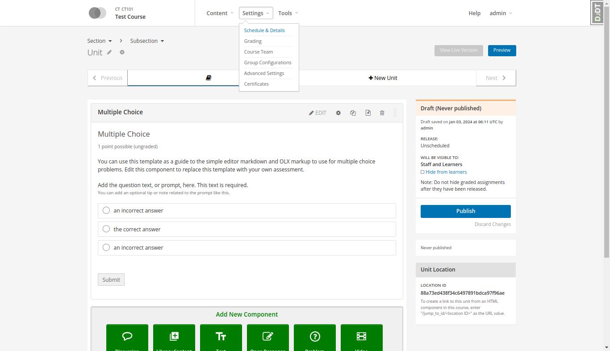Screen dimensions: 610x351
Task: Select last 'an incorrect answer' radio
Action: 106,247
